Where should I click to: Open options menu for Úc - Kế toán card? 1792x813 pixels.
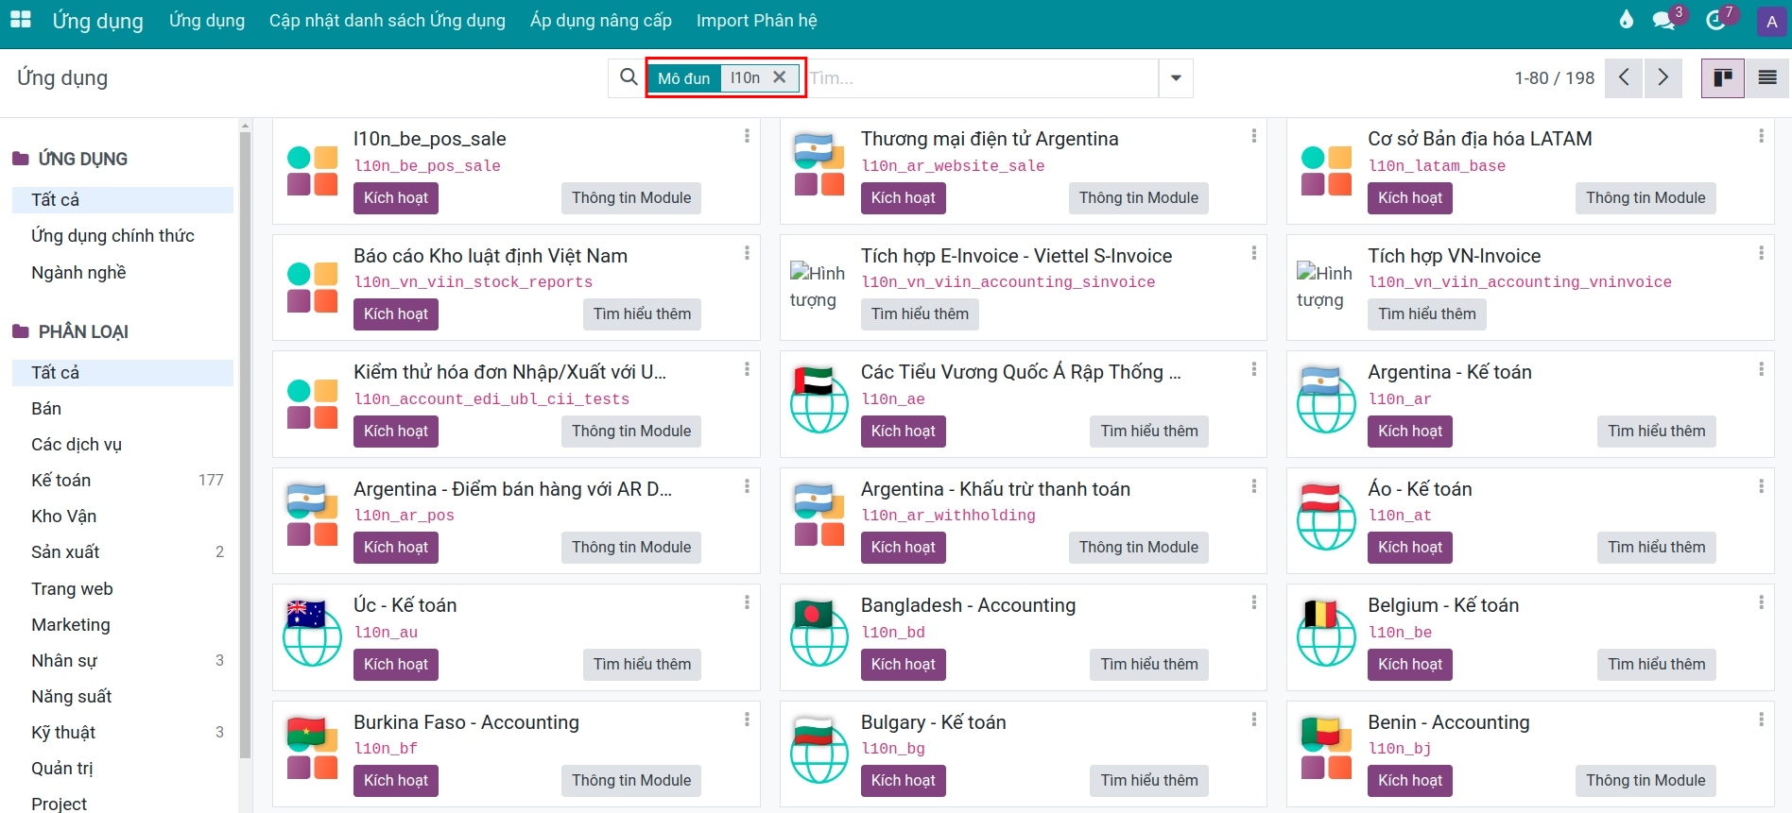pos(747,602)
